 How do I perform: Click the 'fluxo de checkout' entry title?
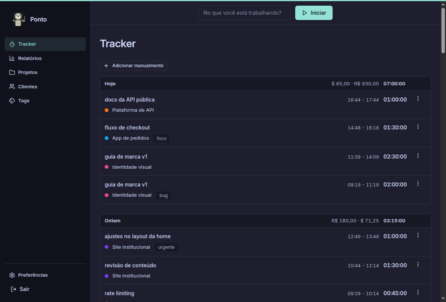pyautogui.click(x=127, y=128)
